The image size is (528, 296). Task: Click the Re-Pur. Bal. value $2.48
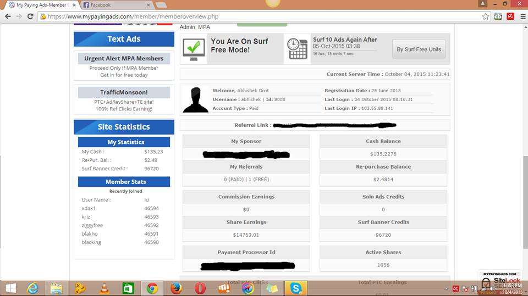[151, 160]
